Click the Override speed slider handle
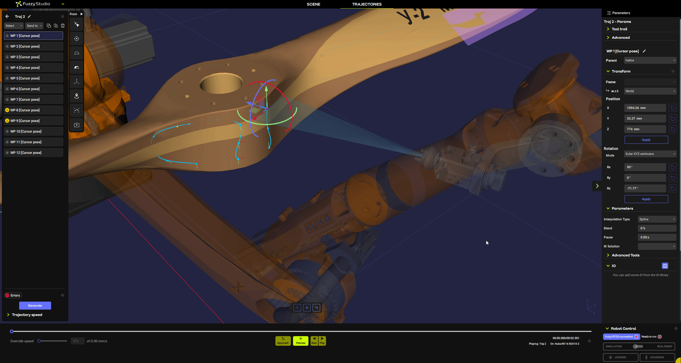 click(x=39, y=341)
